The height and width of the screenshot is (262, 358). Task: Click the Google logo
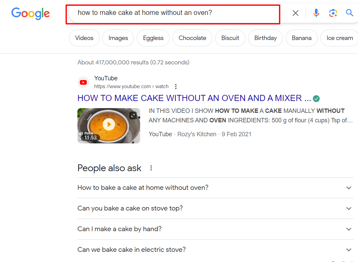pyautogui.click(x=31, y=13)
